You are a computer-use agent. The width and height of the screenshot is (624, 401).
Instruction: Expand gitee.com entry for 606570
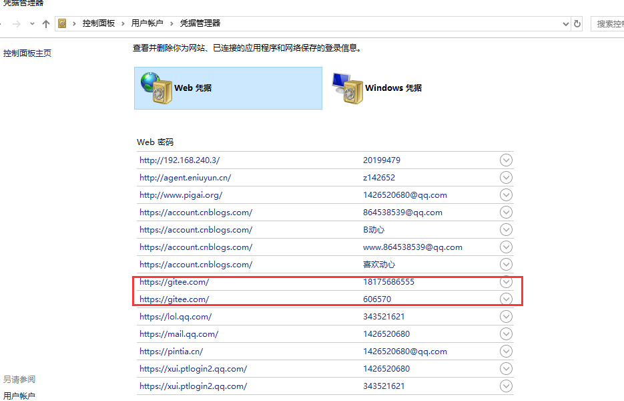[506, 299]
